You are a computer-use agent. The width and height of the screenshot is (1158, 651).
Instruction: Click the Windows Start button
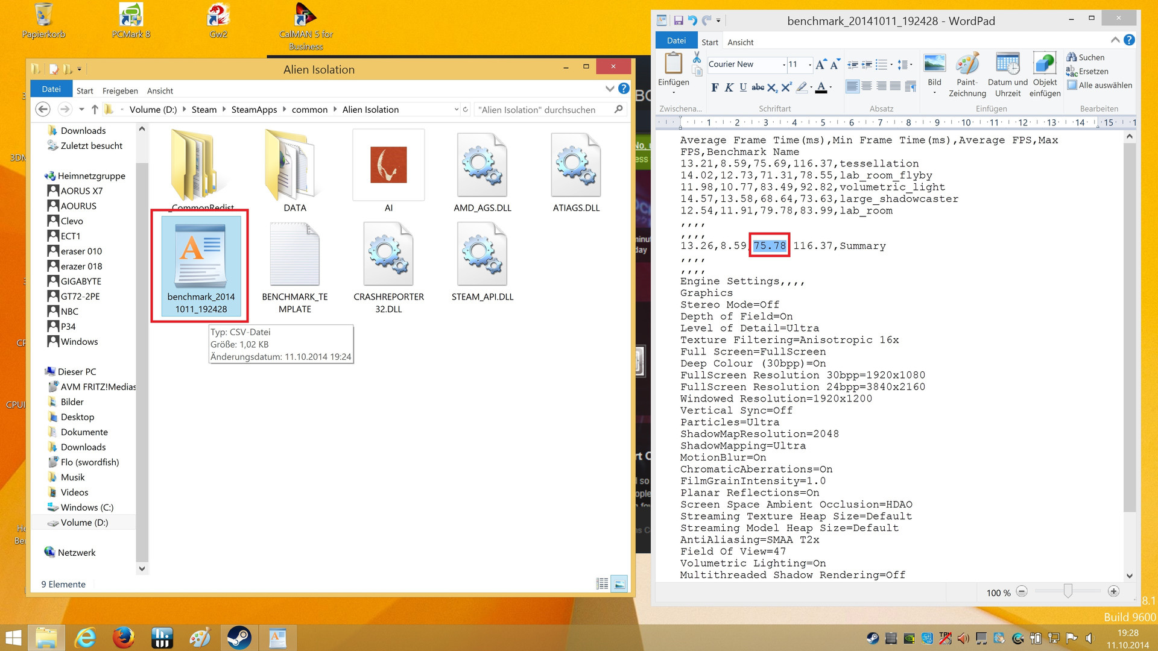click(13, 638)
